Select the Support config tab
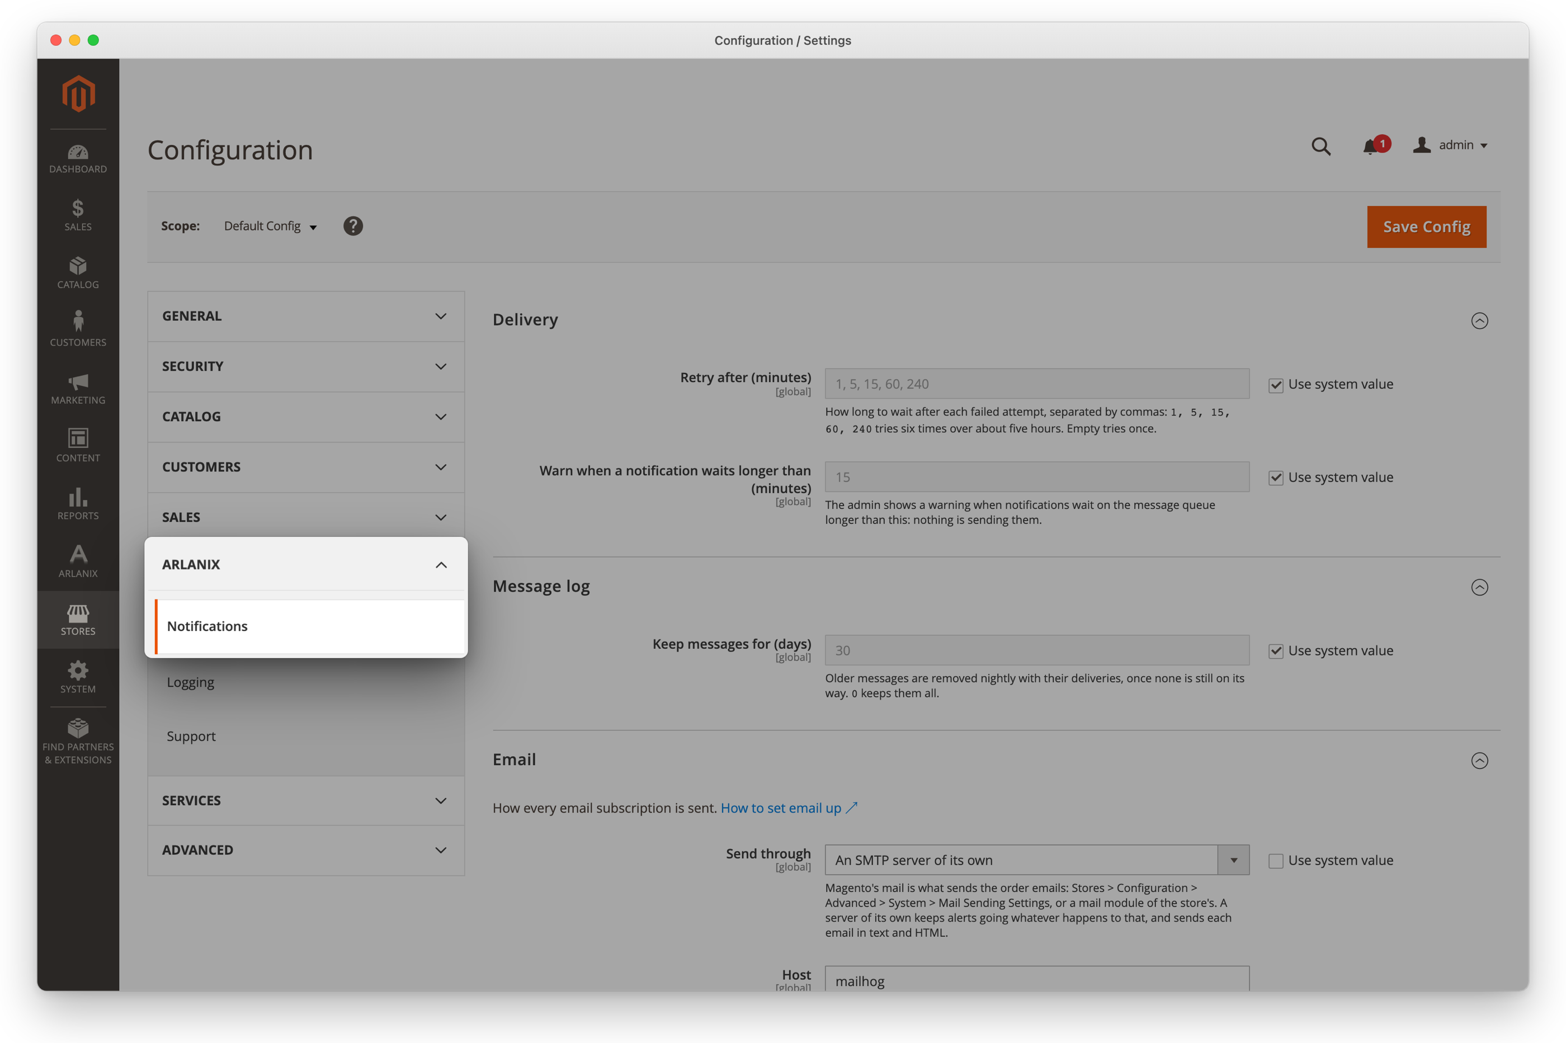 coord(309,737)
